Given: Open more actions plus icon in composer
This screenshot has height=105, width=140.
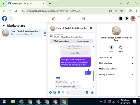Looking at the screenshot, I should coord(50,92).
